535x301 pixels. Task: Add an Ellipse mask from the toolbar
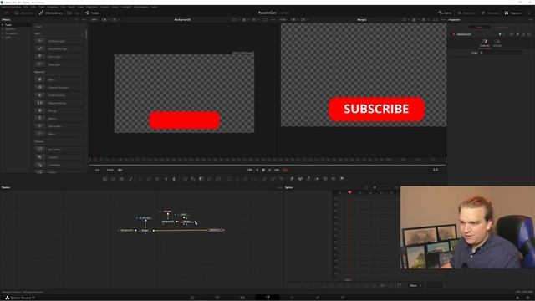(237, 178)
